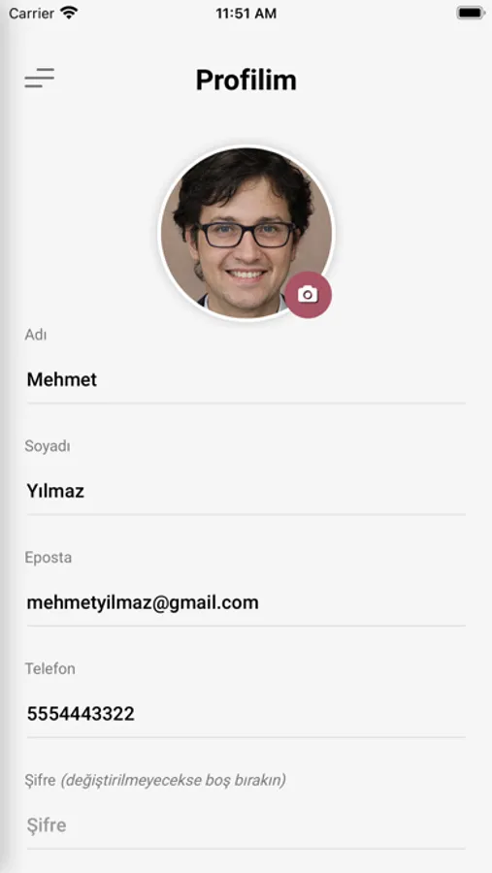The image size is (492, 873).
Task: Tap the battery indicator icon
Action: tap(471, 13)
